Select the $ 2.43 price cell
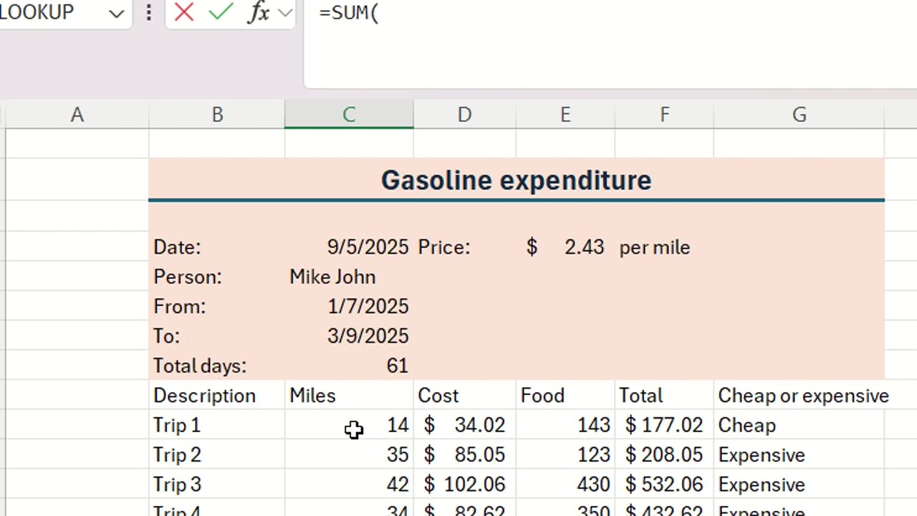 point(565,247)
